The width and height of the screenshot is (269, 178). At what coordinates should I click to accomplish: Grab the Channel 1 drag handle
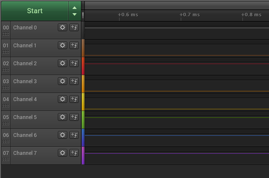click(6, 51)
